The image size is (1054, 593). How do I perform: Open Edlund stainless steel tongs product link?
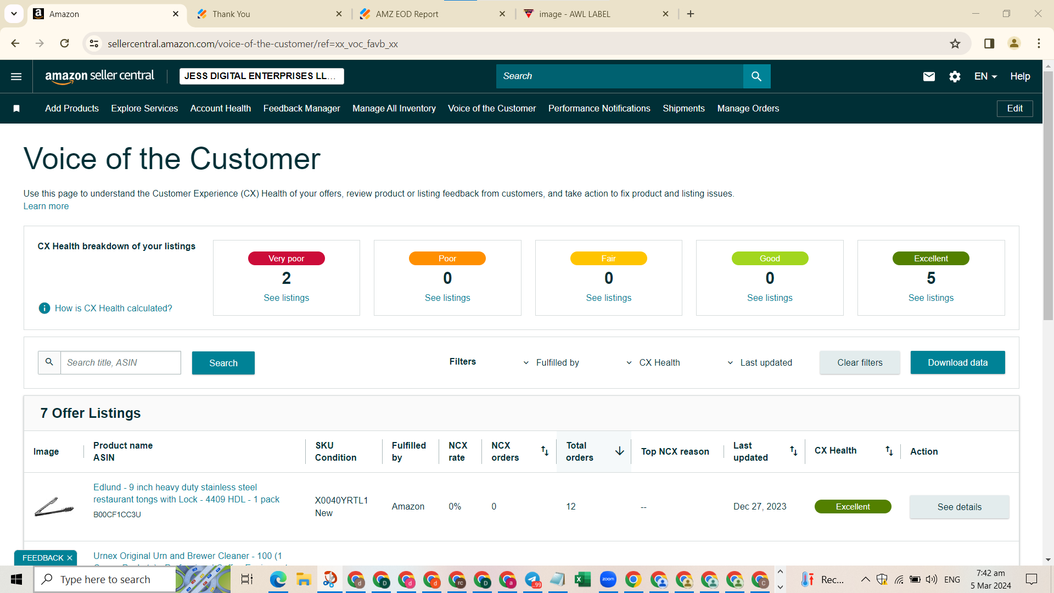click(186, 493)
